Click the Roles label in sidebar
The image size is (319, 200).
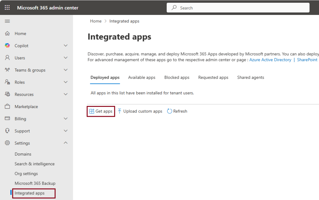click(20, 82)
